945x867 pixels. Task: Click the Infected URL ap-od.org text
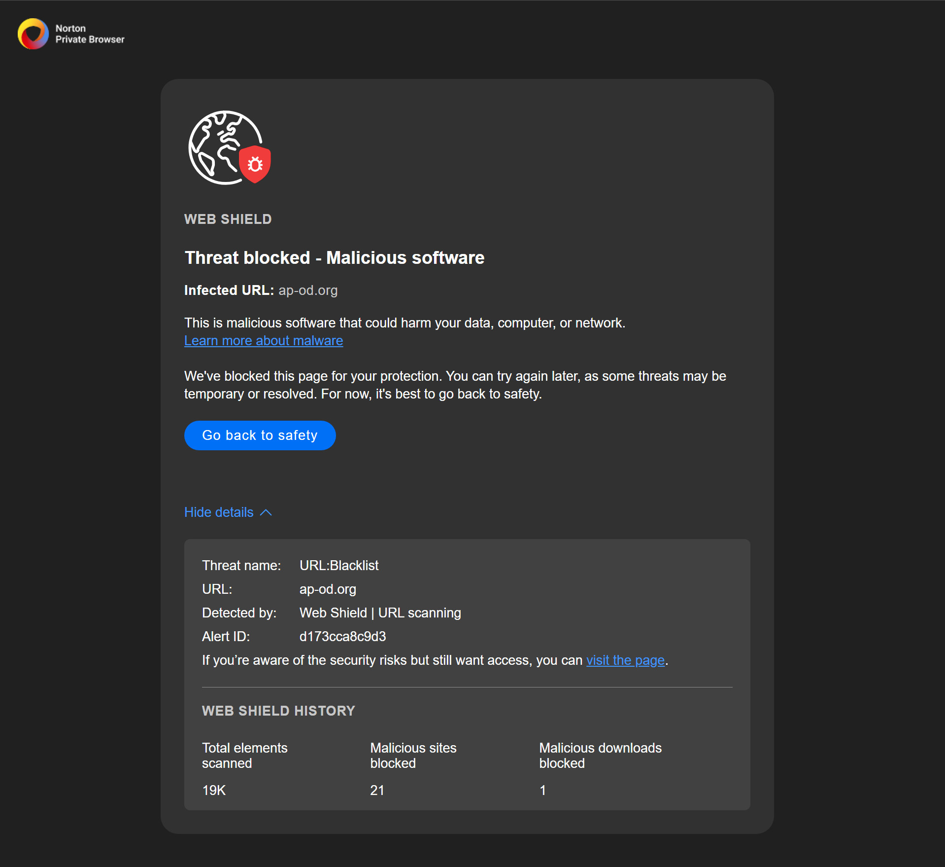click(308, 290)
